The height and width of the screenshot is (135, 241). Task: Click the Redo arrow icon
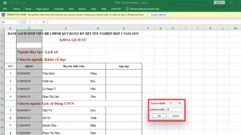pos(18,2)
